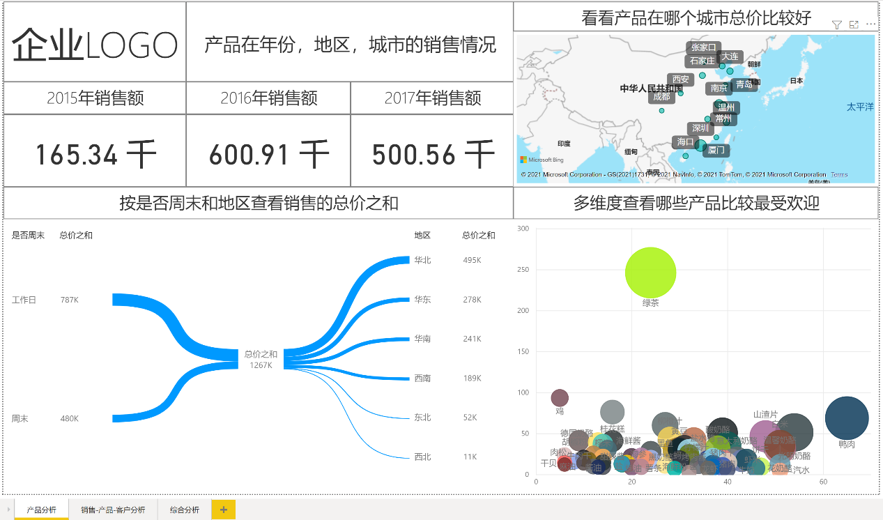Click the page tabs scroll-left arrow
The height and width of the screenshot is (520, 883).
[x=8, y=510]
